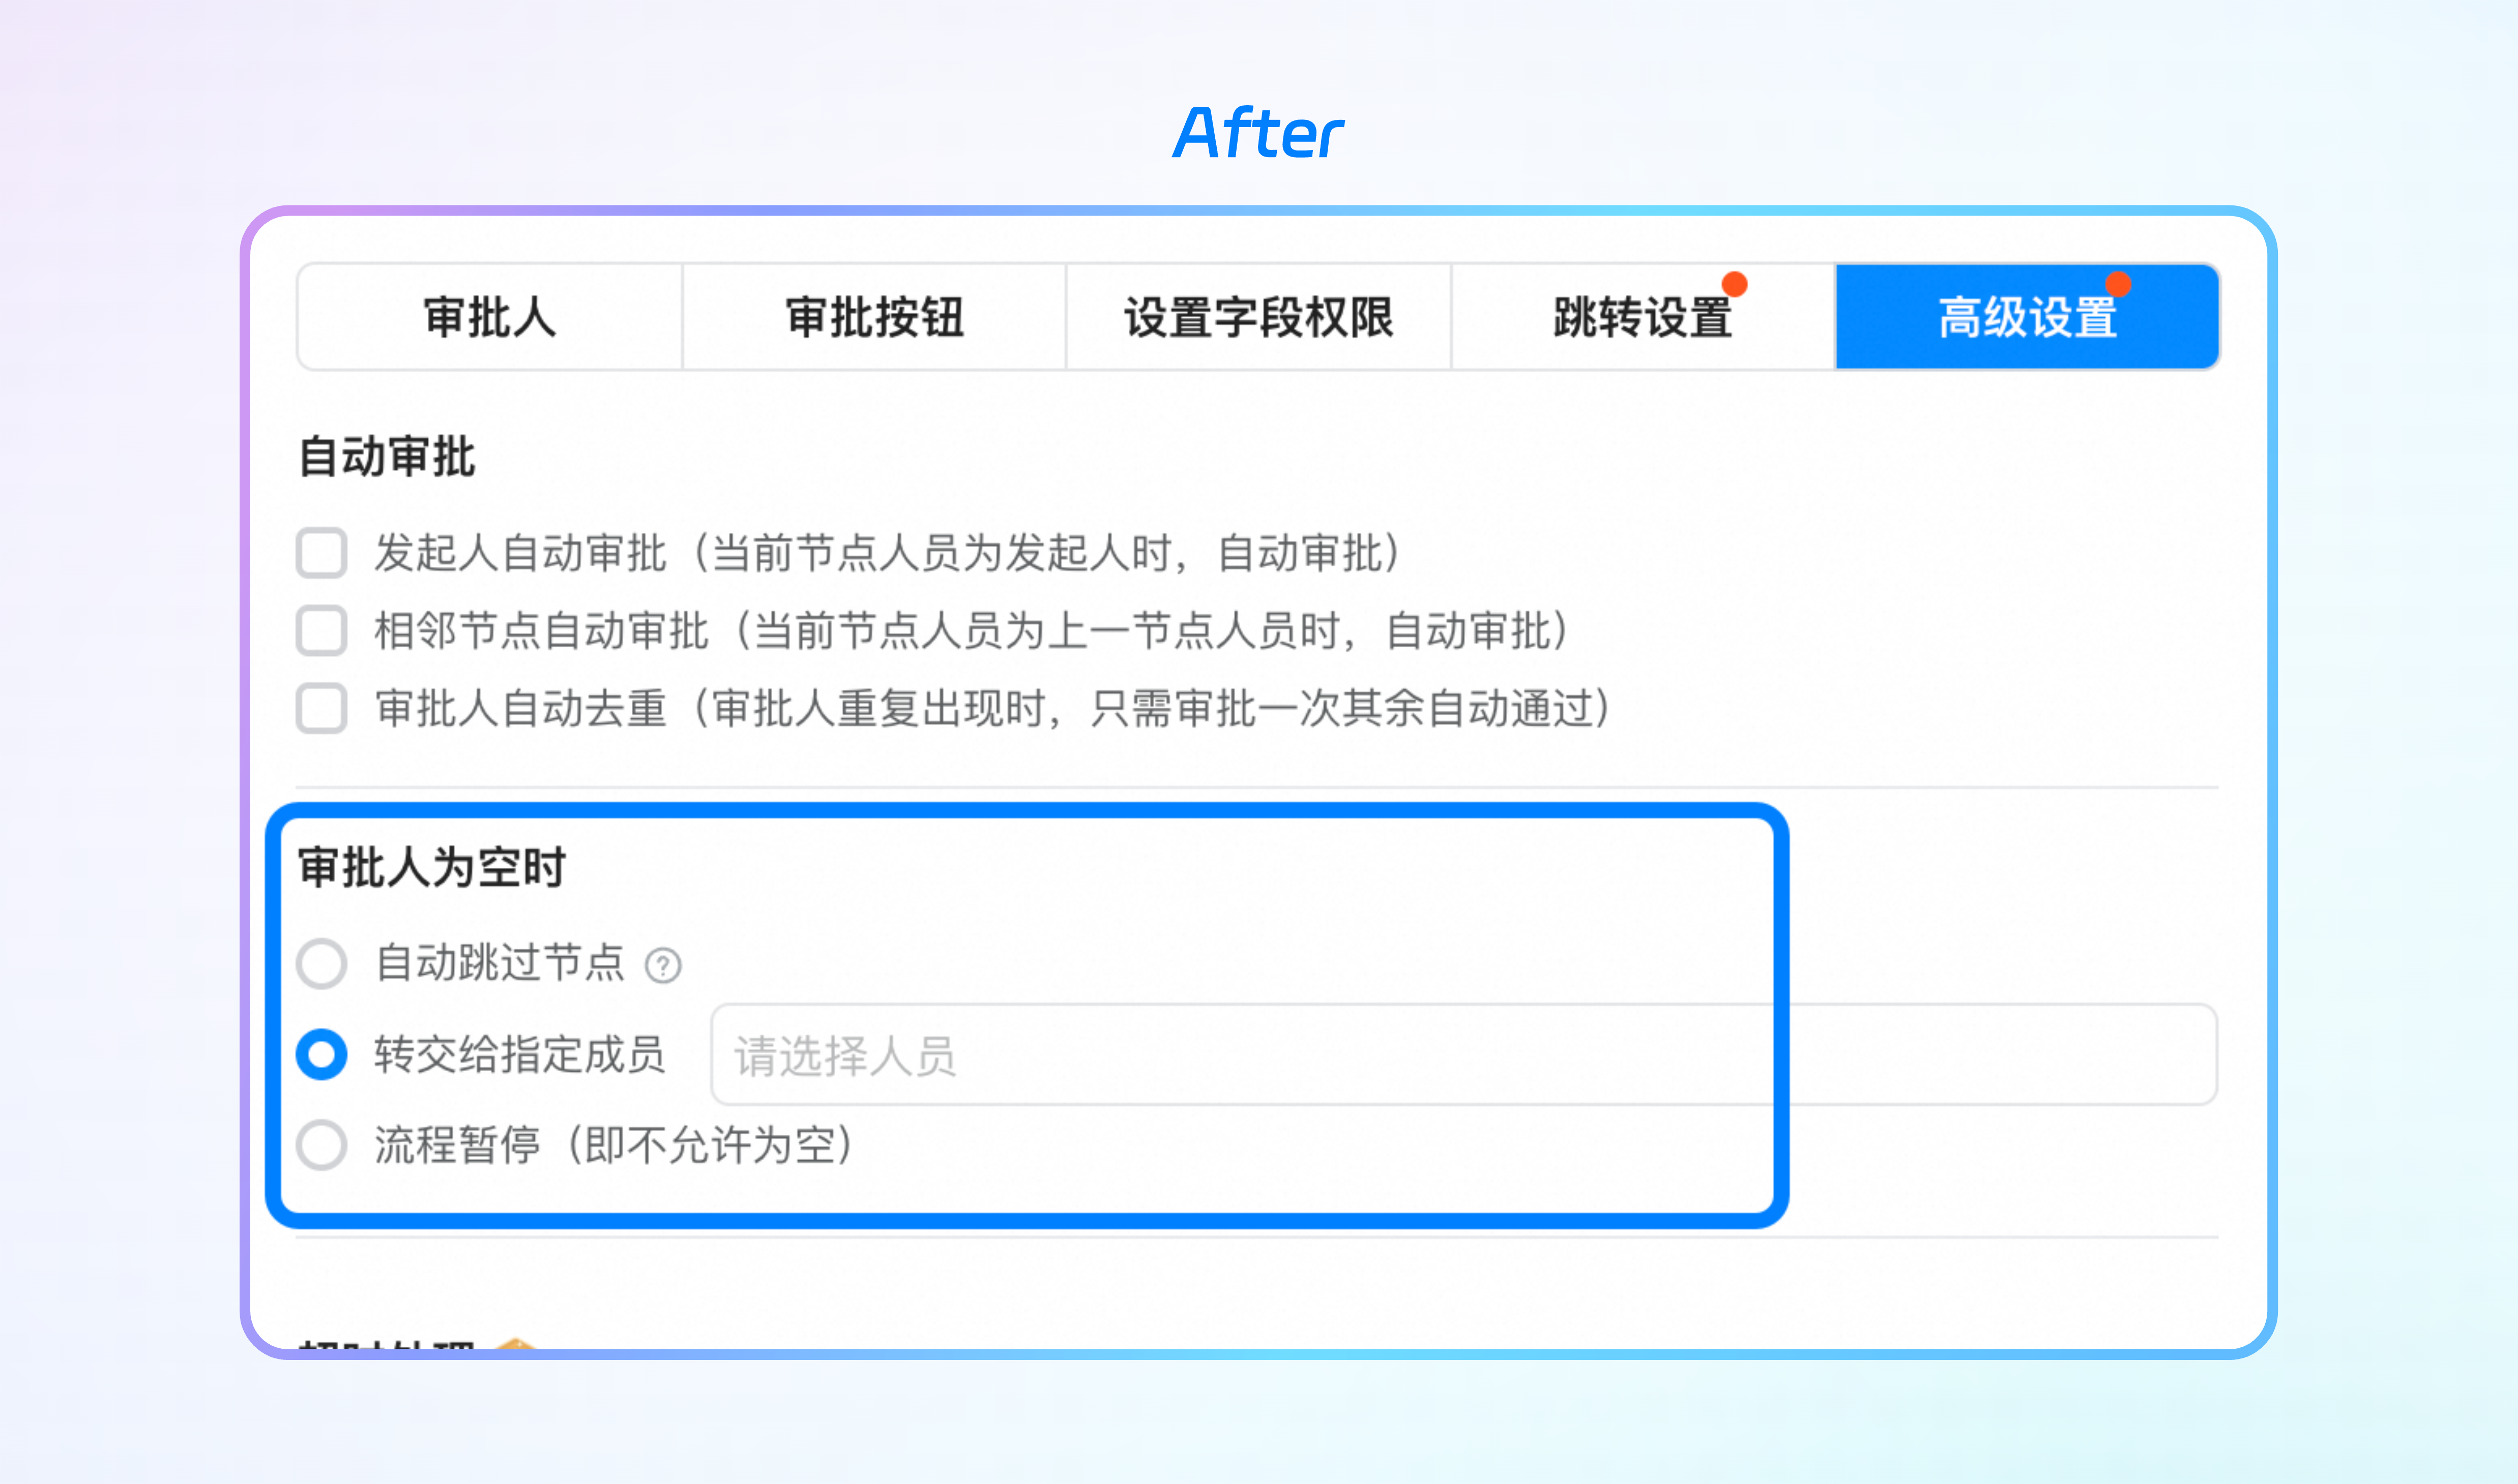This screenshot has height=1484, width=2518.
Task: Click the 流程暂停（即不允许为空）label text
Action: pyautogui.click(x=614, y=1145)
